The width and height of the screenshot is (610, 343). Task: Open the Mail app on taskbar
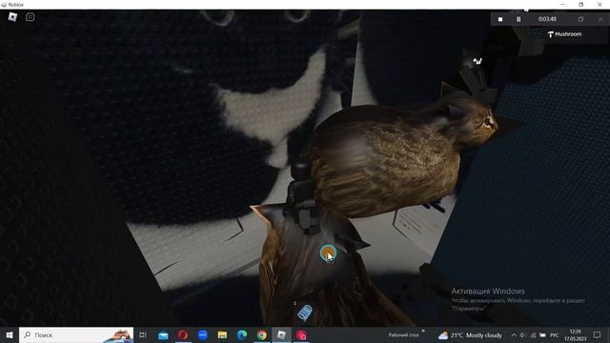click(x=163, y=334)
